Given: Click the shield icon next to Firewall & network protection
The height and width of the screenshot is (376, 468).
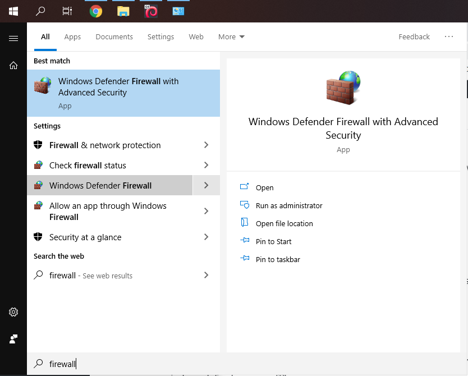Looking at the screenshot, I should [x=38, y=145].
